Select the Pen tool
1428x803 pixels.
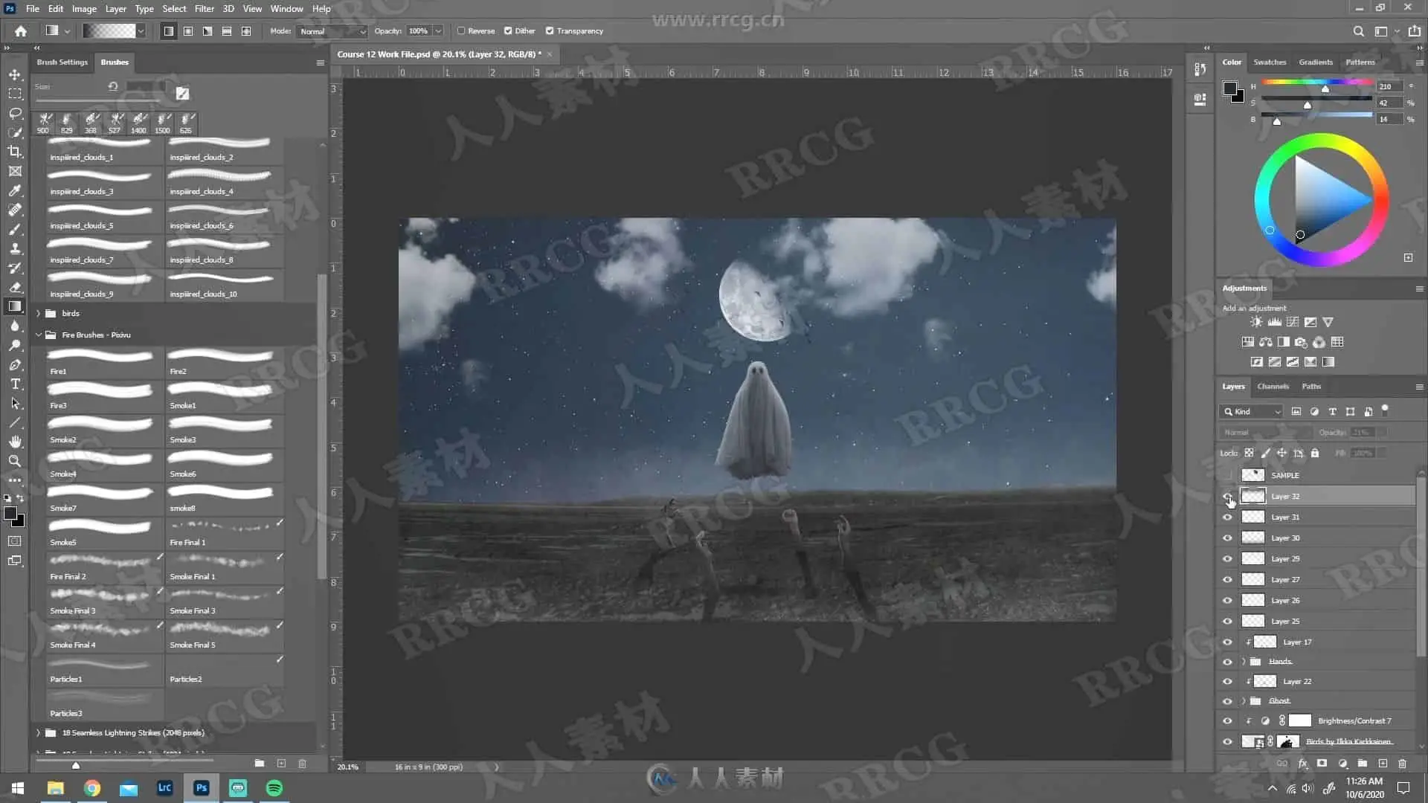pyautogui.click(x=15, y=364)
